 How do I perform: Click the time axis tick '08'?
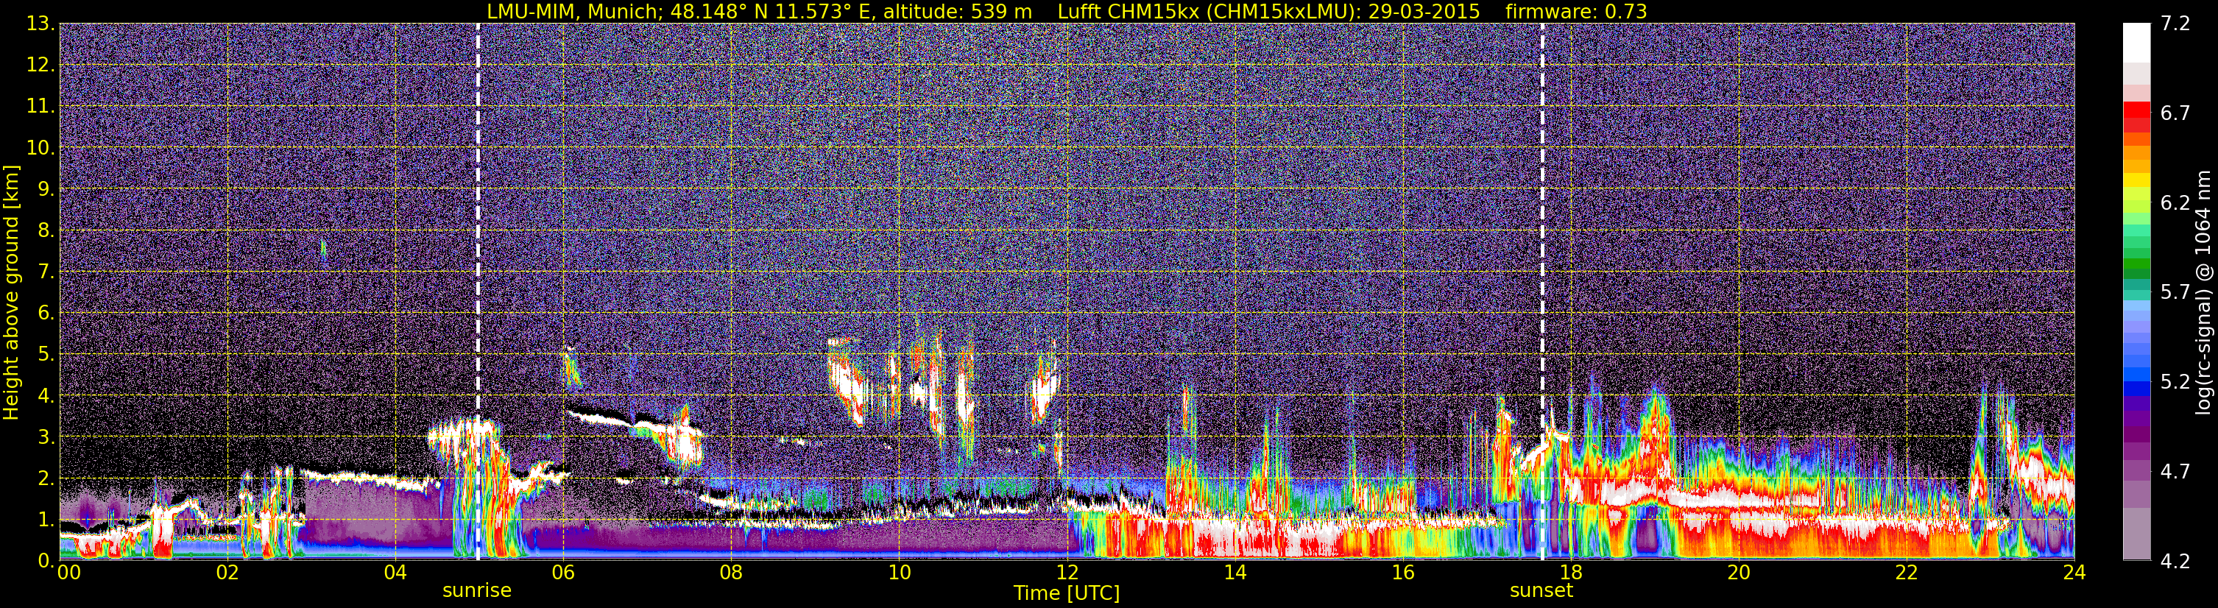(x=731, y=573)
